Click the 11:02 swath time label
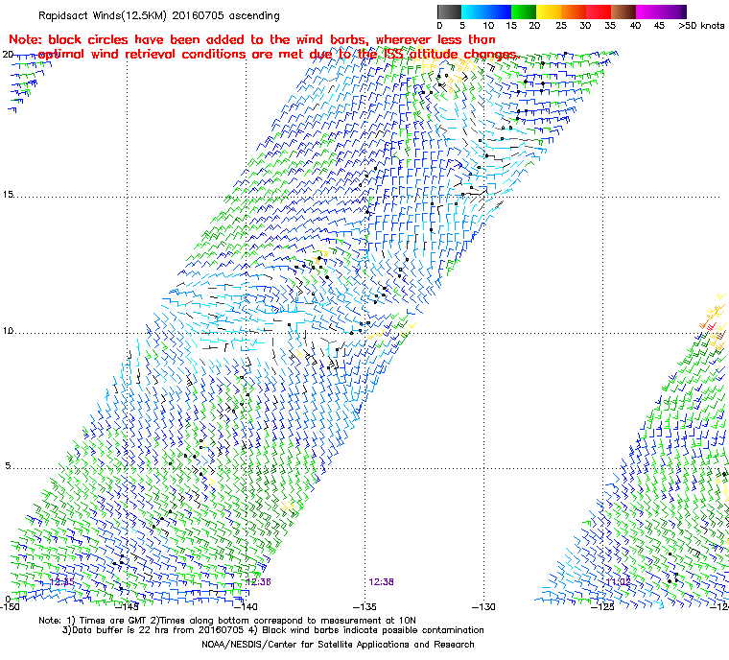The width and height of the screenshot is (729, 660). [x=619, y=582]
